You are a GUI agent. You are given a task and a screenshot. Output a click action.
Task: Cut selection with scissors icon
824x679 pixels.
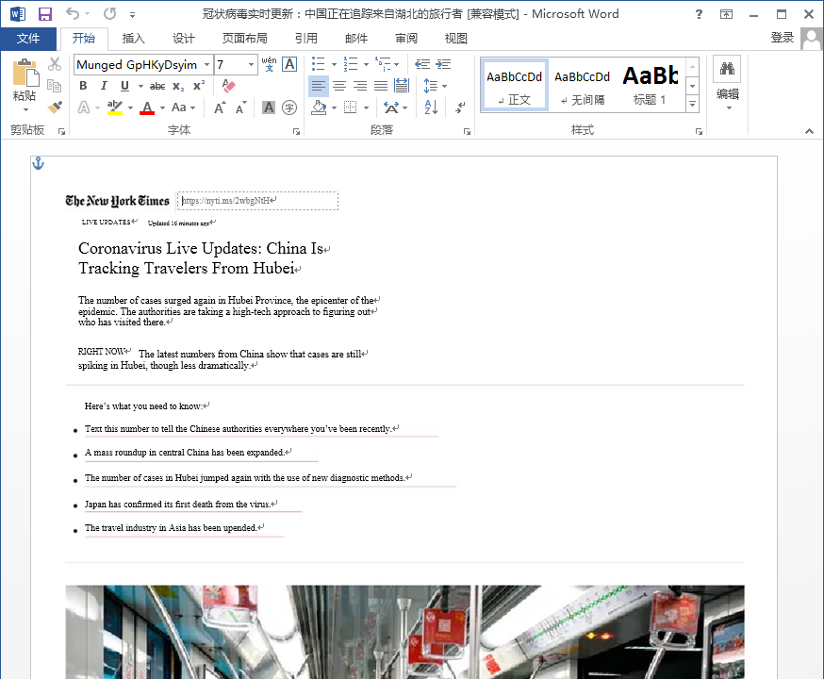click(x=55, y=64)
